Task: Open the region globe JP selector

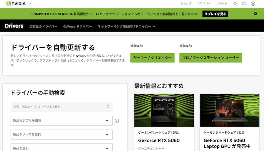Action: point(244,4)
